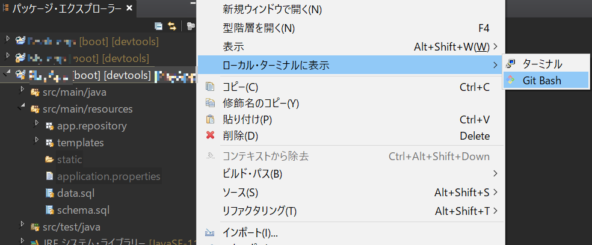
Task: Click the schema.sql file icon
Action: point(49,210)
